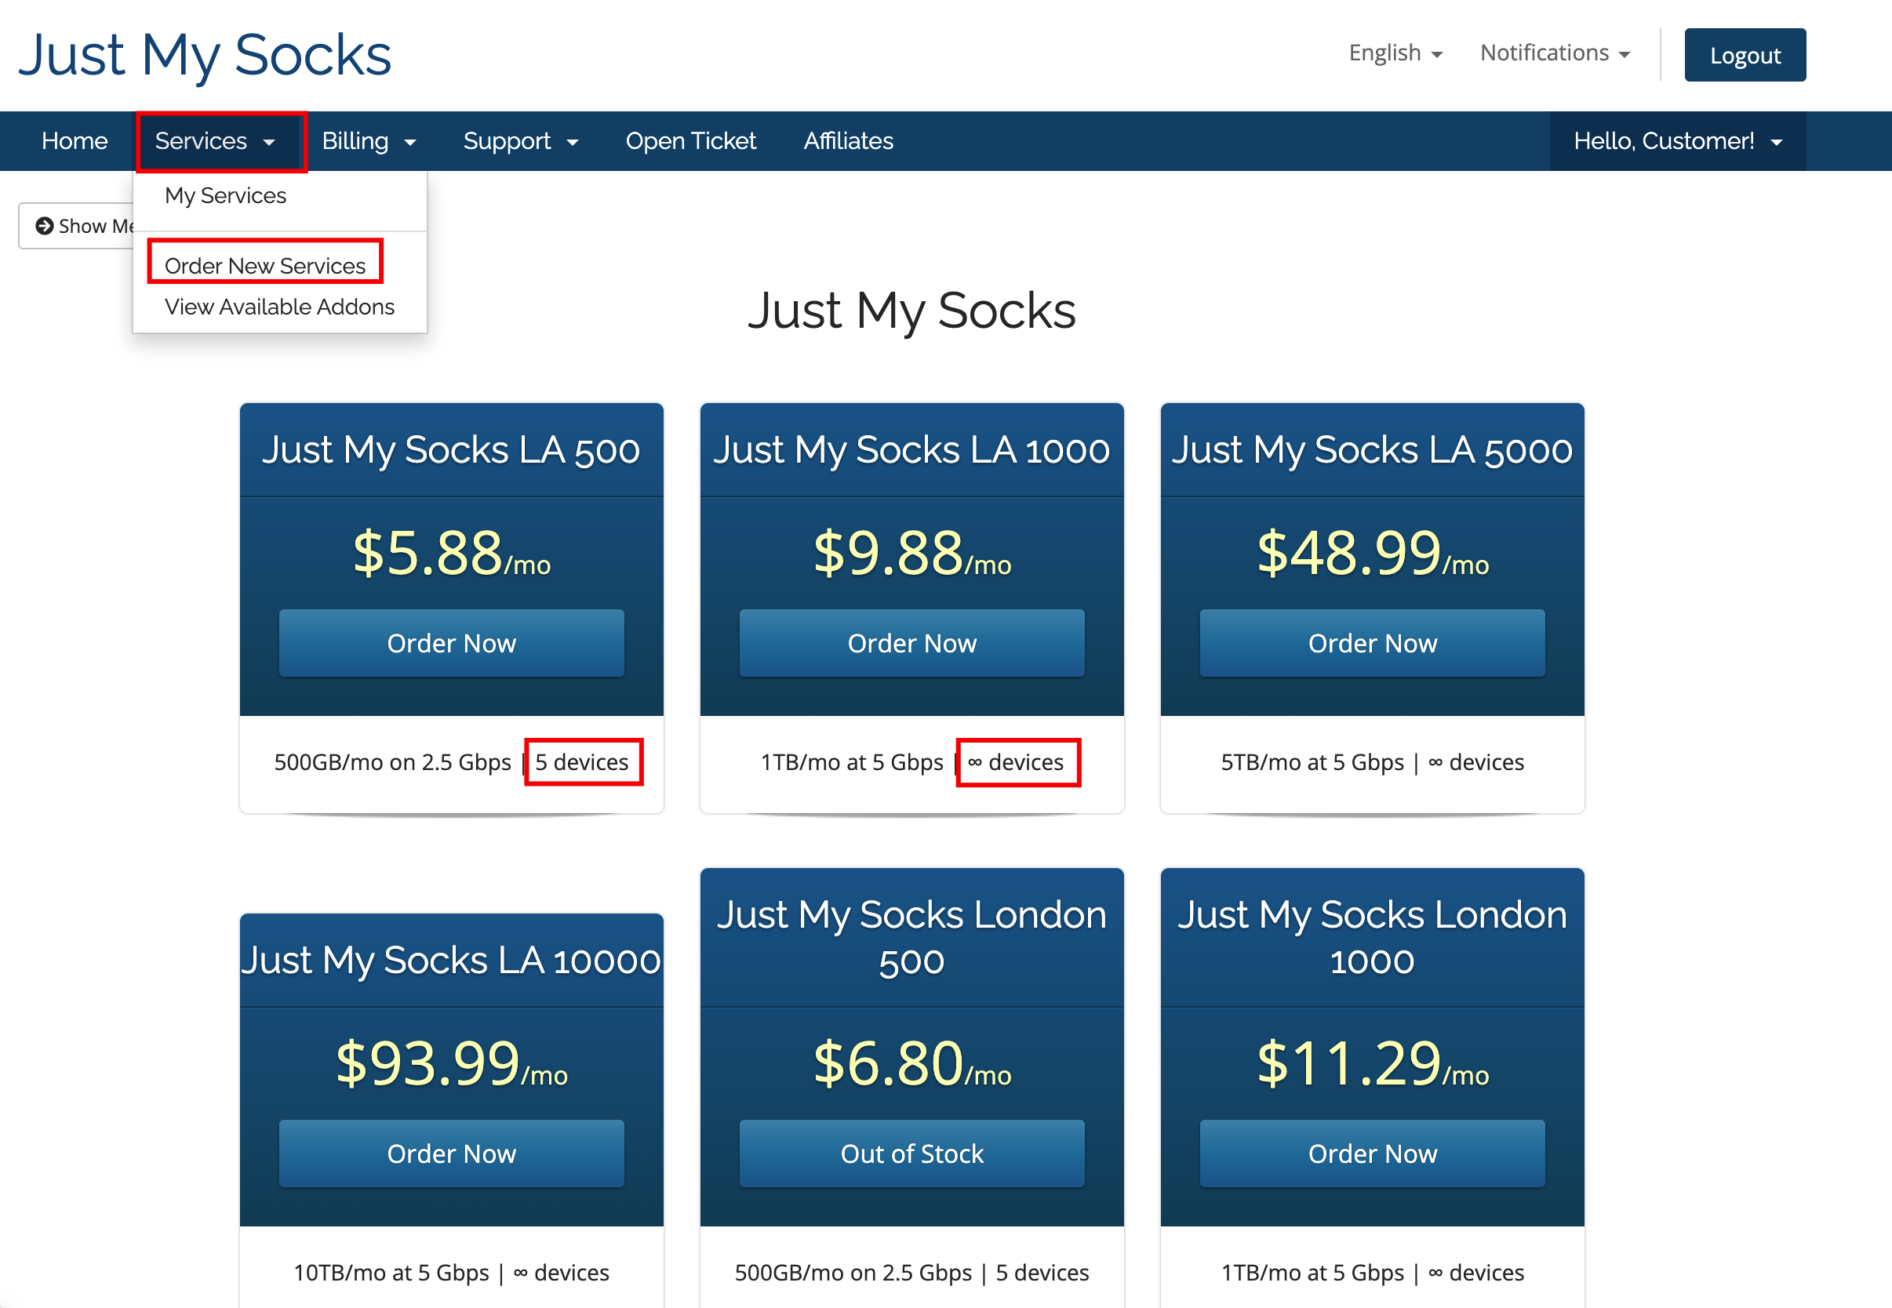Click '1TB/mo at 5 Gbps' under LA 1000

(852, 763)
